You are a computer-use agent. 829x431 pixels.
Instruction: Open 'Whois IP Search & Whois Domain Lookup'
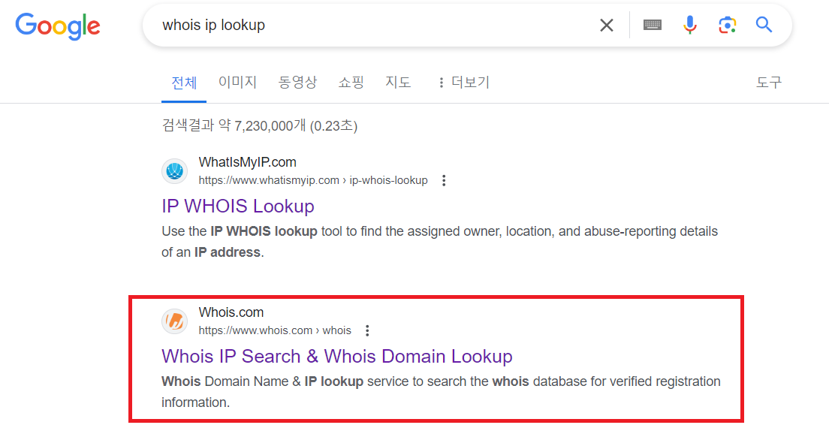[x=336, y=357]
